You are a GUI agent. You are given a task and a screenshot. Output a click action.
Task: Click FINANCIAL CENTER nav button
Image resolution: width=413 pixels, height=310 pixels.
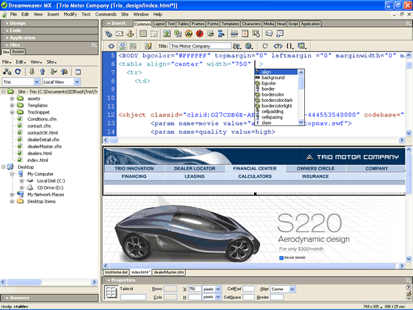coord(255,169)
